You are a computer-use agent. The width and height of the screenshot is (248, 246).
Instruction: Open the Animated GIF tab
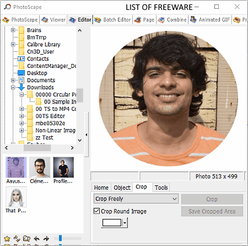[x=210, y=20]
